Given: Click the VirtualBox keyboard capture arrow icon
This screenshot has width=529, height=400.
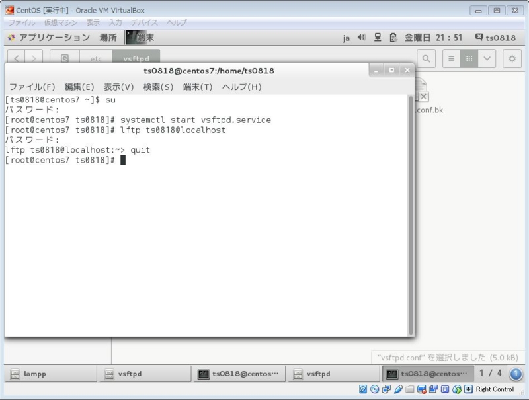Looking at the screenshot, I should click(468, 389).
